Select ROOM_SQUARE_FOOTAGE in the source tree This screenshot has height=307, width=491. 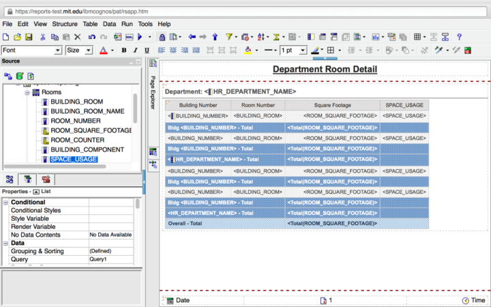pos(91,130)
